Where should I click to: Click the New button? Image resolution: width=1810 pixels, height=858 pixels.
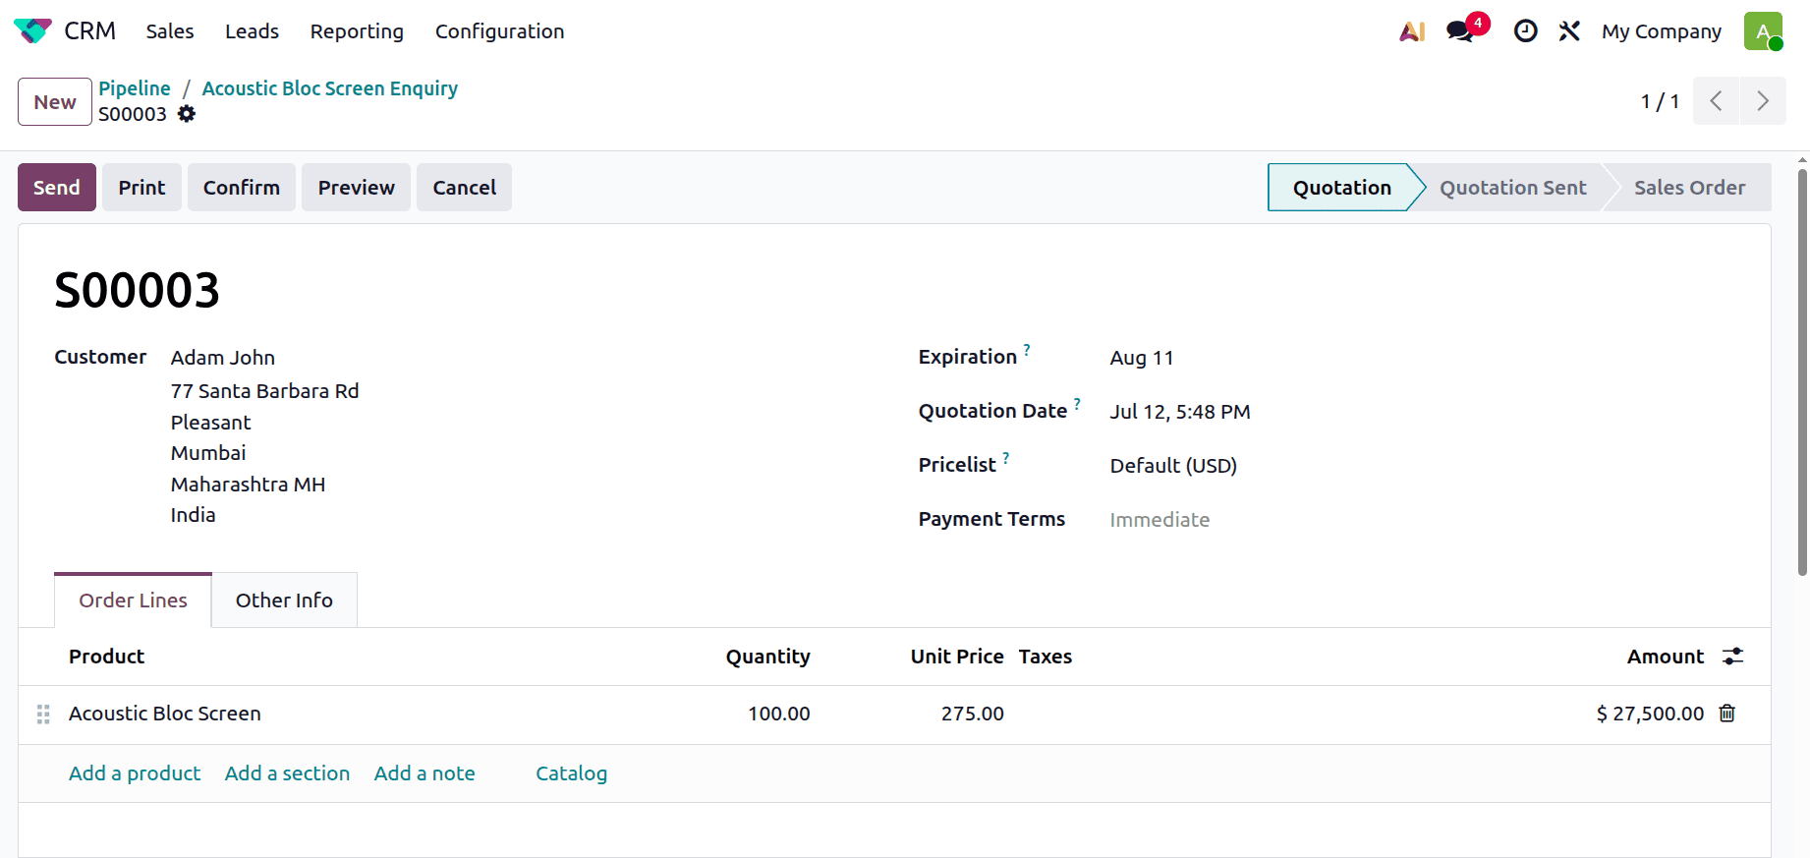55,102
